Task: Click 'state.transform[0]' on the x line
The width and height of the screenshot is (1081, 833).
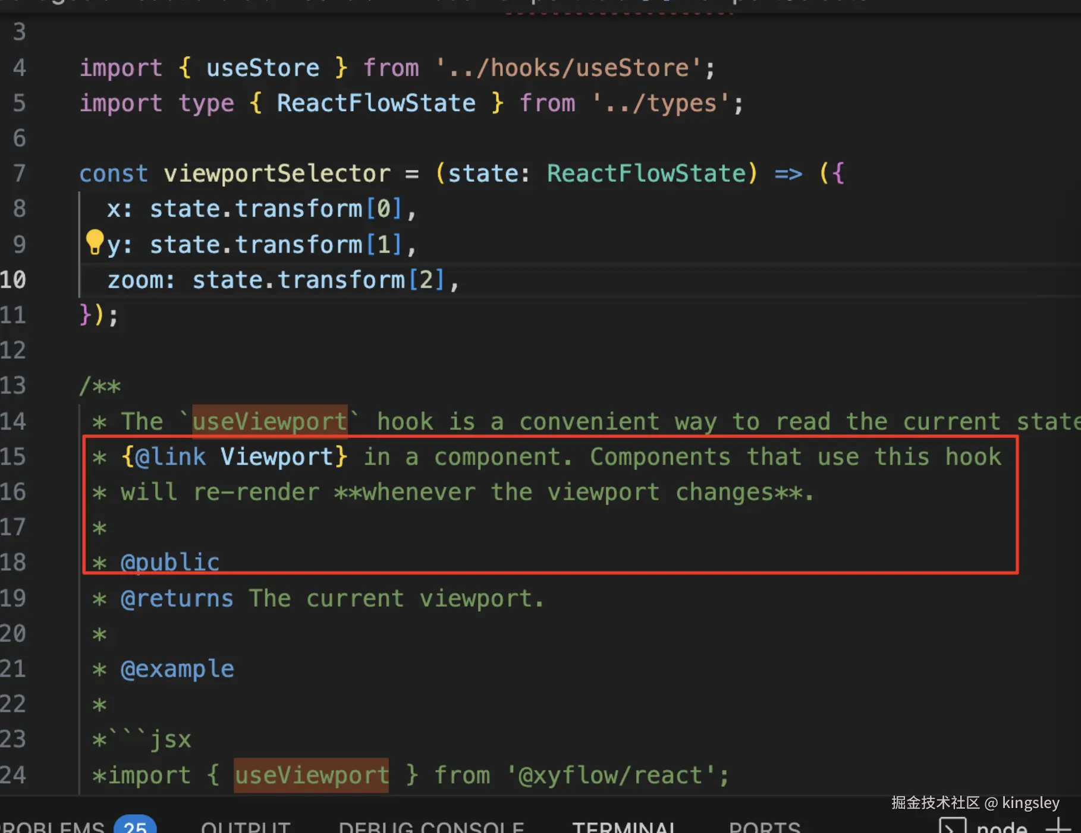Action: coord(276,209)
